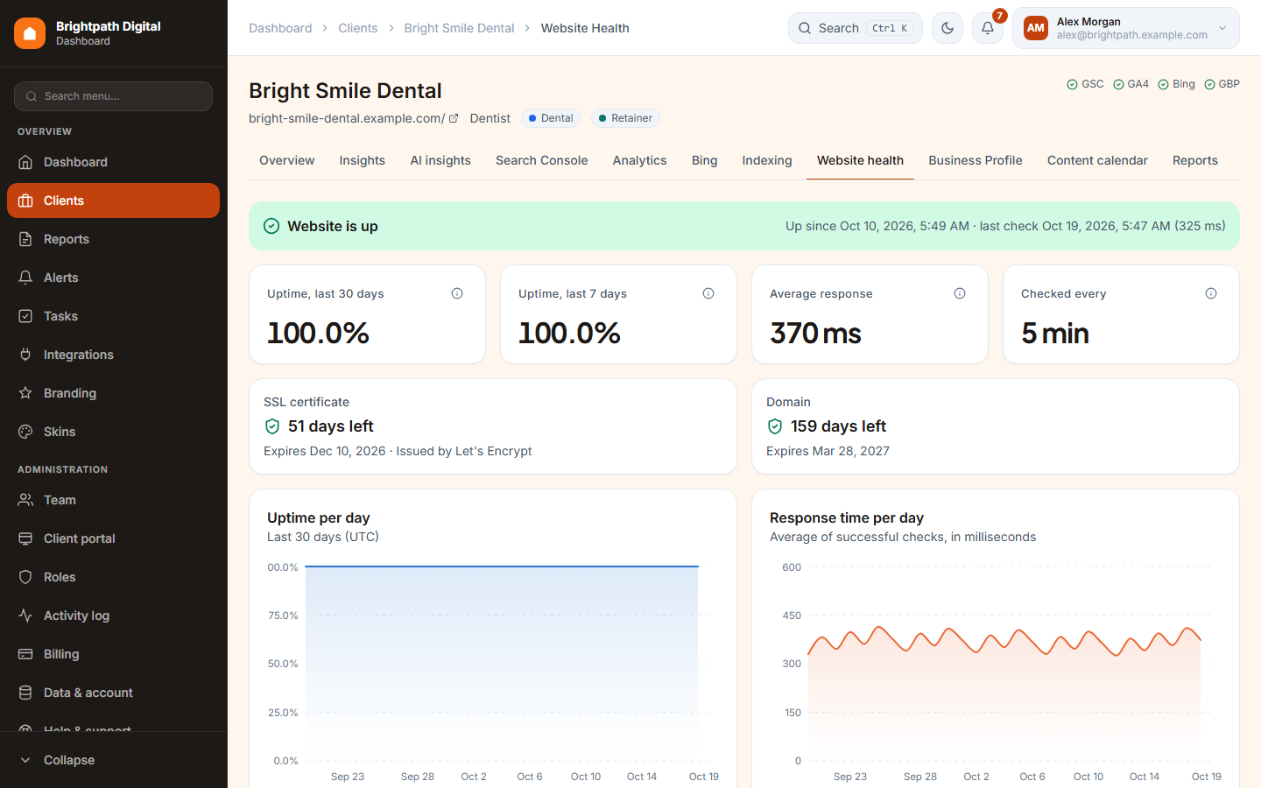Click the Skins palette icon in sidebar
Viewport: 1261px width, 788px height.
pos(25,432)
